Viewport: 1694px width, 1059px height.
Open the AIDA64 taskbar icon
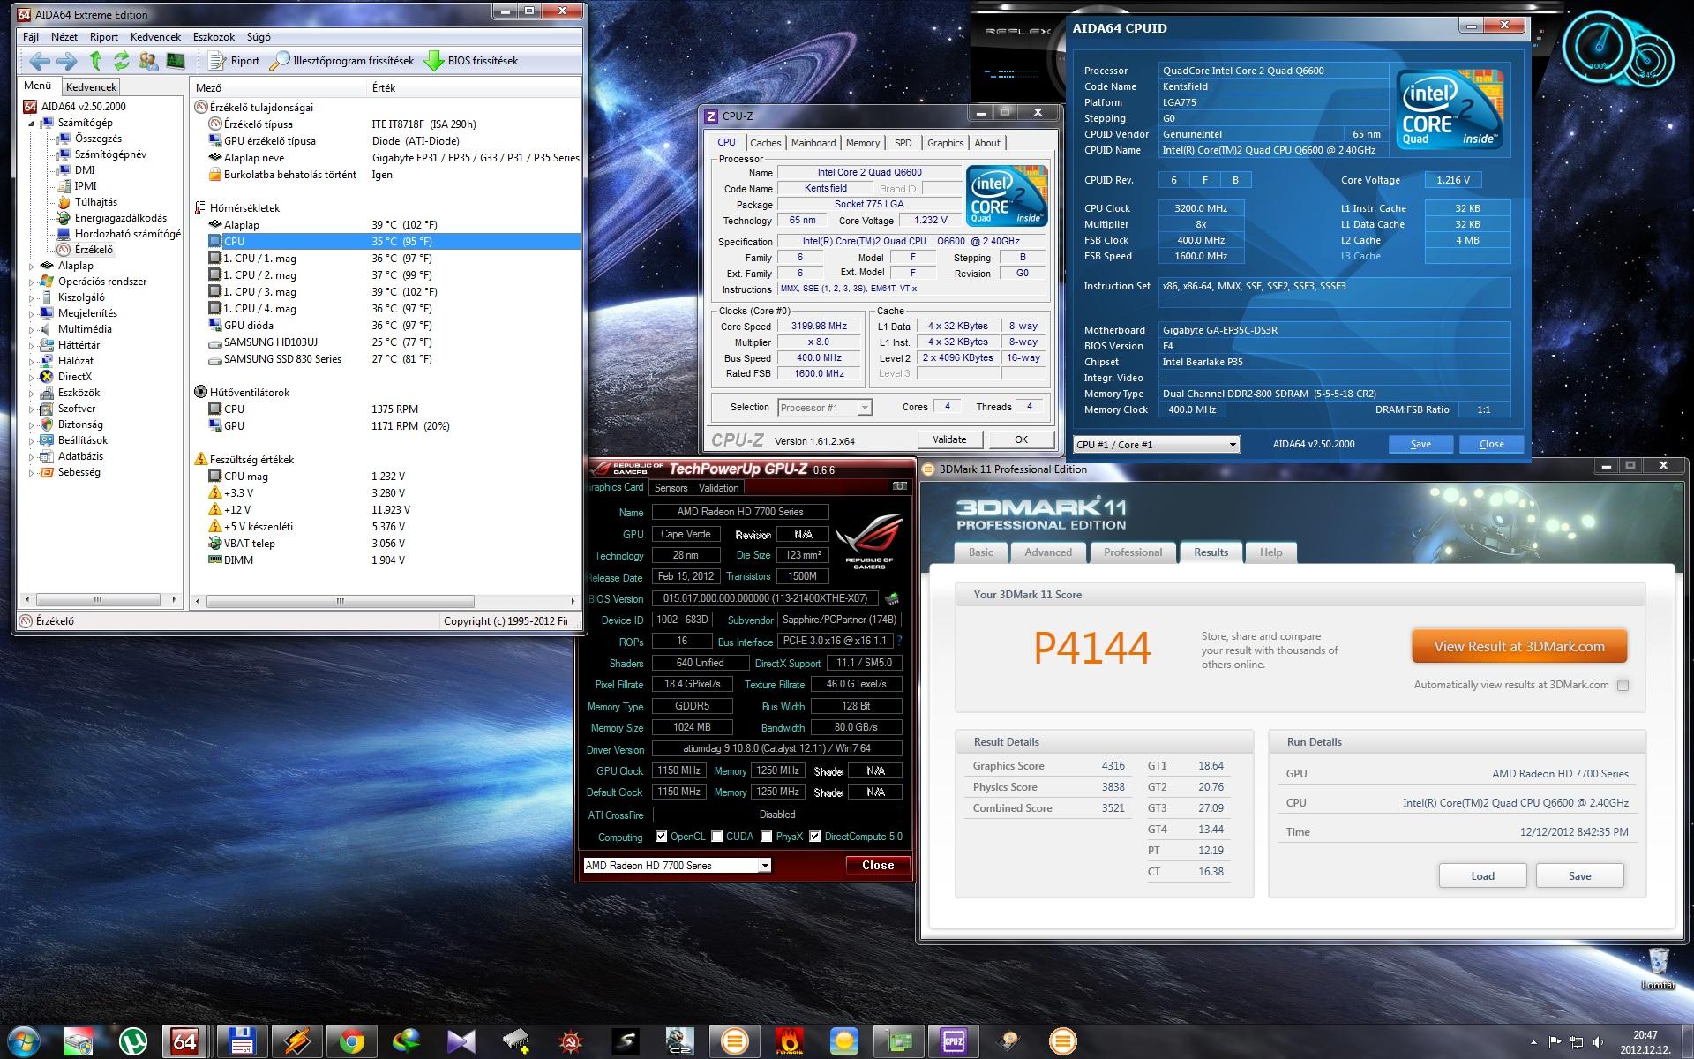(184, 1041)
